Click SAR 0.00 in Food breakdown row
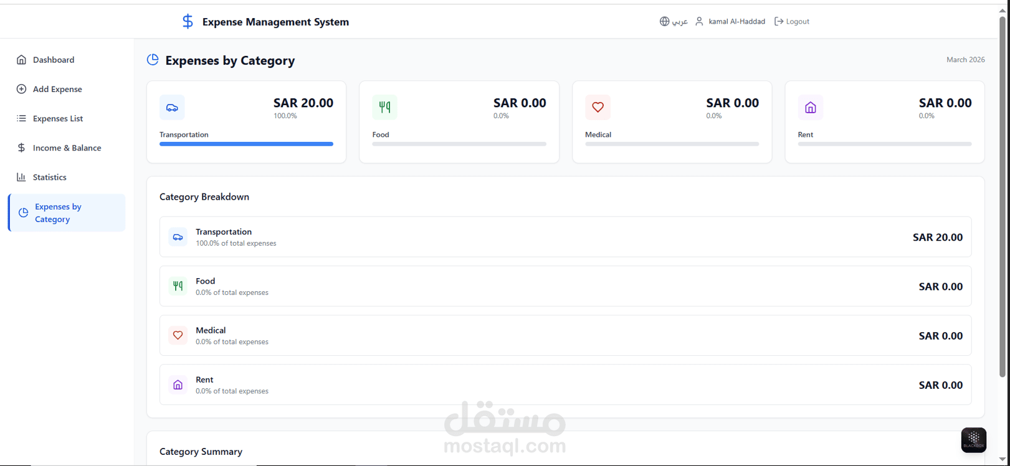Image resolution: width=1010 pixels, height=466 pixels. (x=941, y=286)
